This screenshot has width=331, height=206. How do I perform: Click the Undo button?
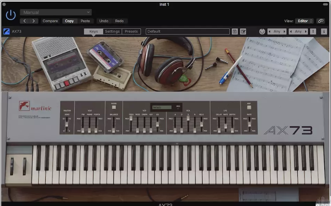[x=104, y=21]
